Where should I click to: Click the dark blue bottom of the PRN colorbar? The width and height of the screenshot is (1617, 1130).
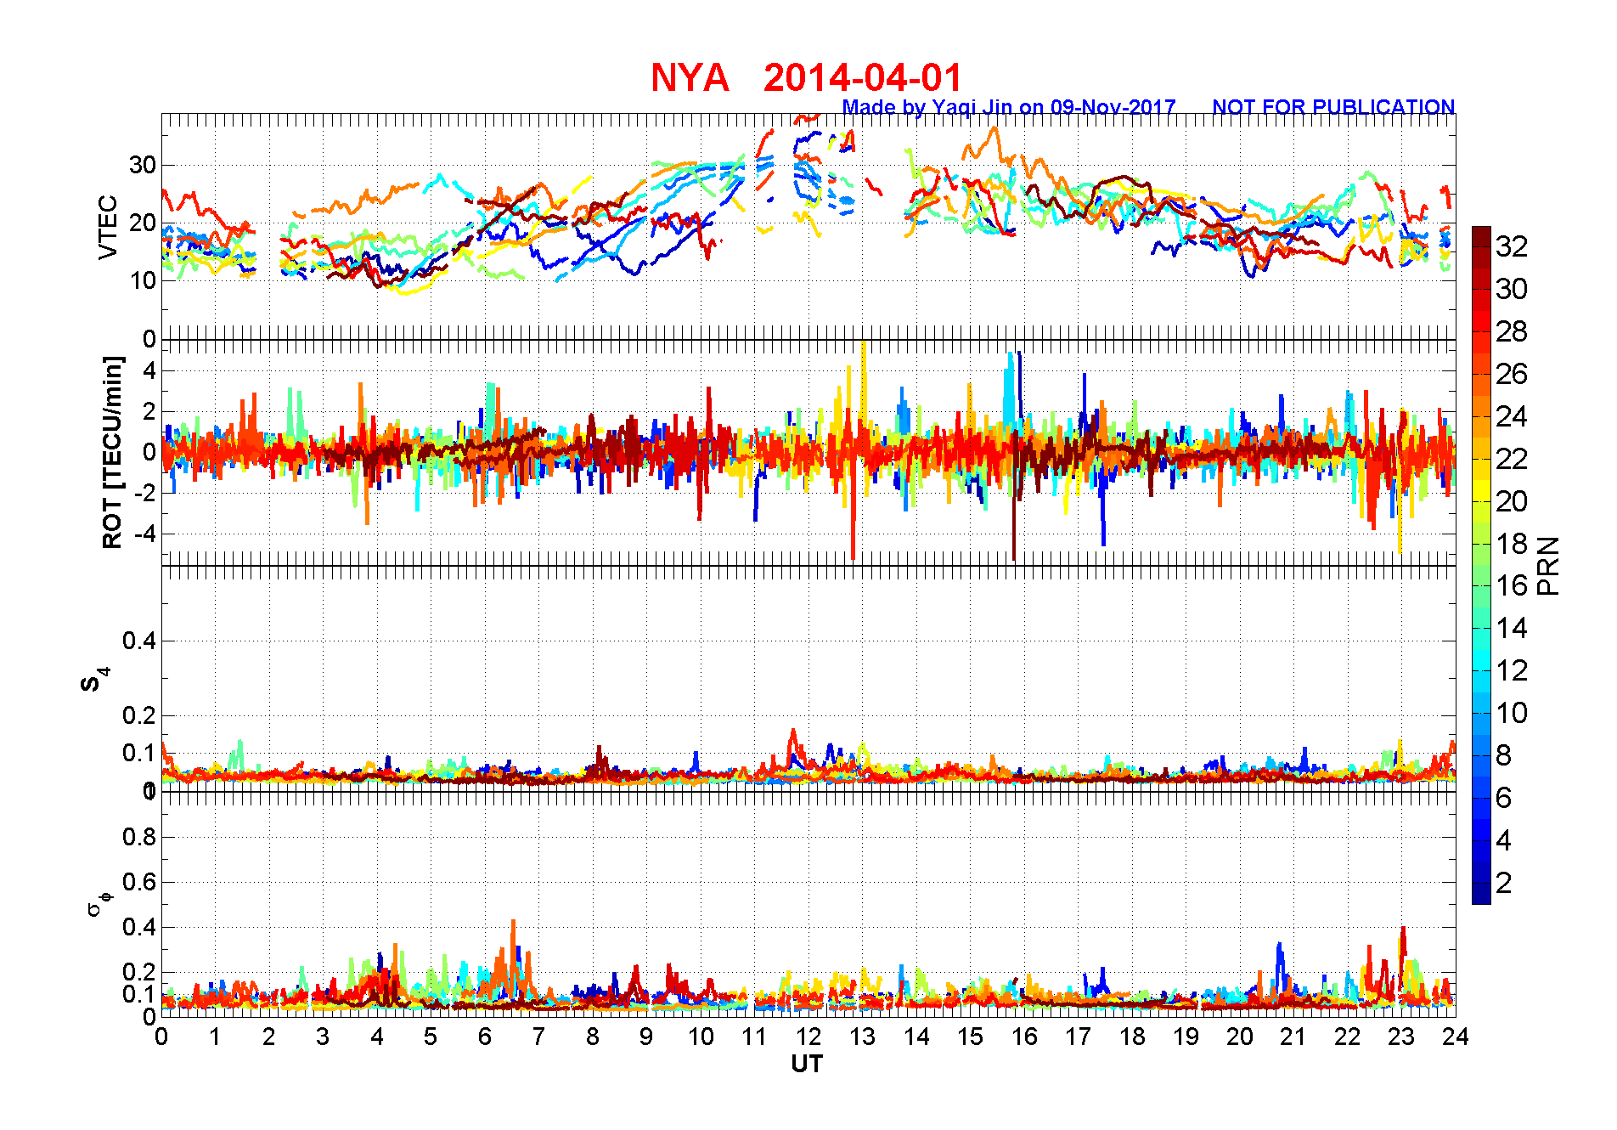pos(1481,894)
